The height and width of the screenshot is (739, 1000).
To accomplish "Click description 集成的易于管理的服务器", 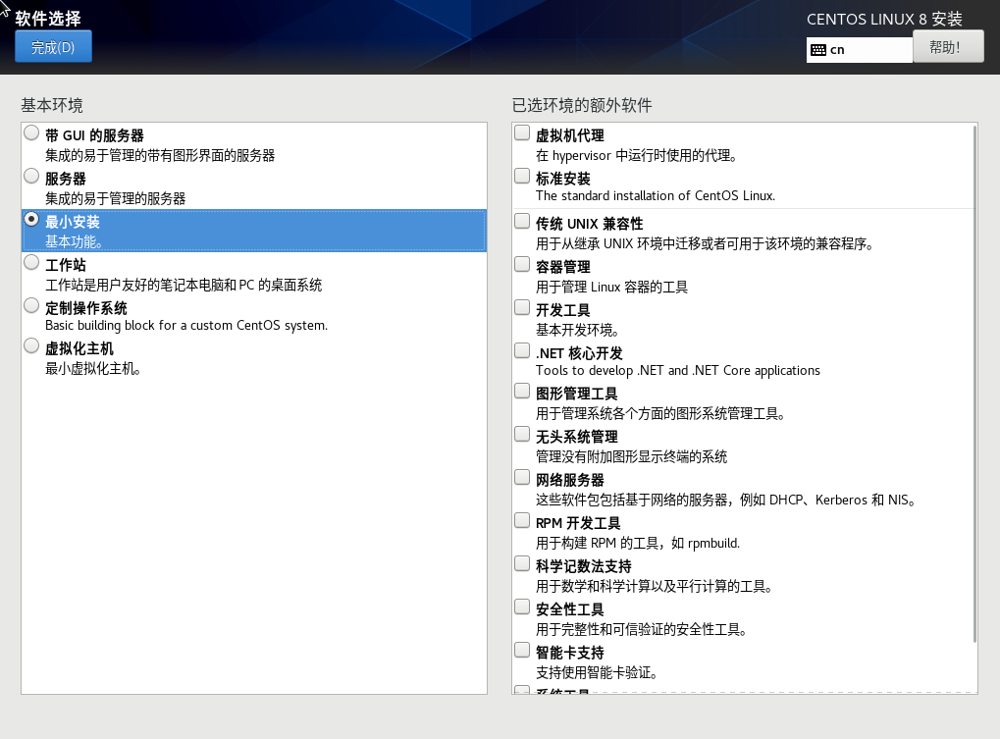I will coord(116,199).
